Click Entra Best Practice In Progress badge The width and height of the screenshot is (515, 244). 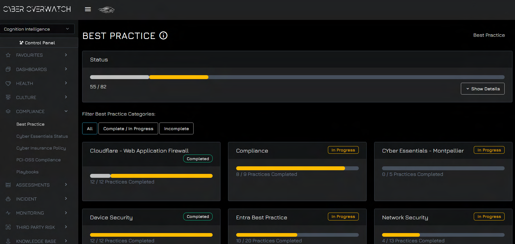click(343, 217)
